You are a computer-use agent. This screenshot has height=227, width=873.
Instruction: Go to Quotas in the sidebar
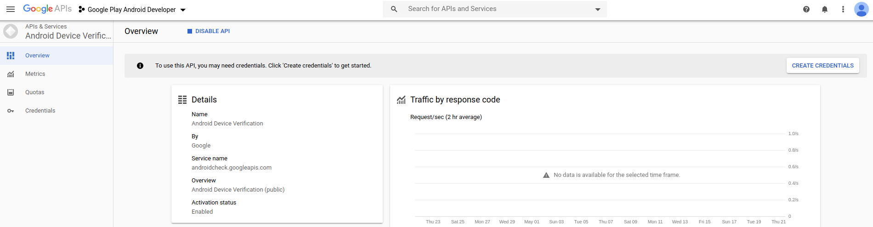tap(34, 92)
